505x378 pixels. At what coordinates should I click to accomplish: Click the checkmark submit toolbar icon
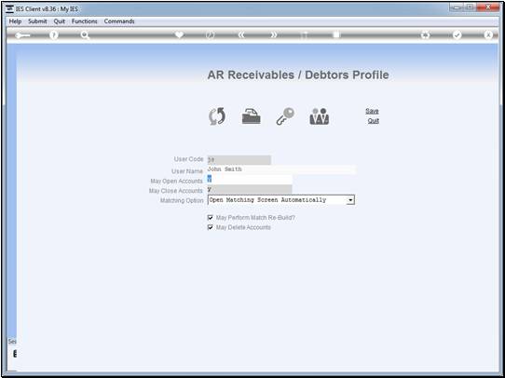457,34
